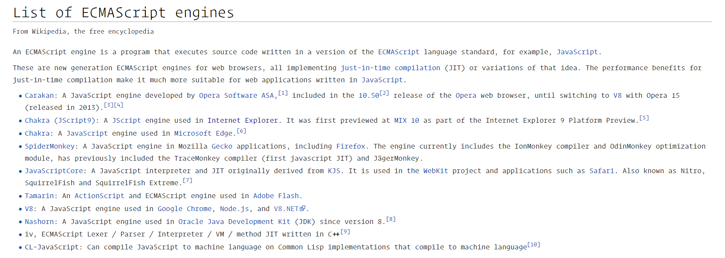Jump to citation [4]

pos(119,105)
